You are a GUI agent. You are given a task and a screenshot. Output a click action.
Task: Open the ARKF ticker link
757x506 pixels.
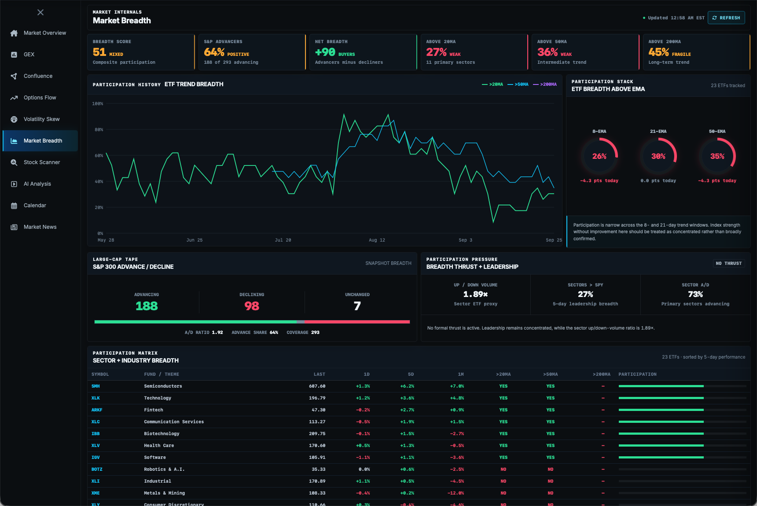pyautogui.click(x=97, y=410)
